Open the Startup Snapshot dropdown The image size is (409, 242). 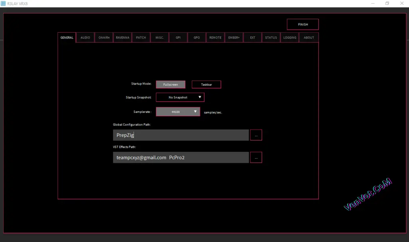click(180, 97)
